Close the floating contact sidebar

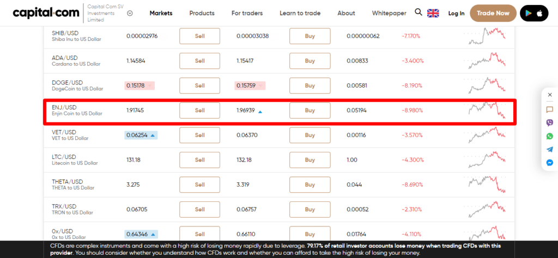(550, 95)
